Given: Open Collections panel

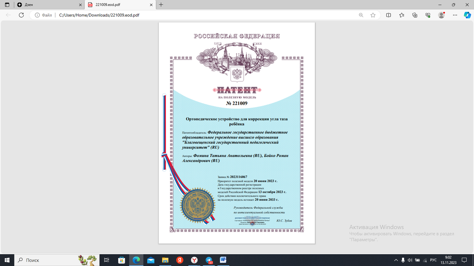Looking at the screenshot, I should pyautogui.click(x=415, y=15).
